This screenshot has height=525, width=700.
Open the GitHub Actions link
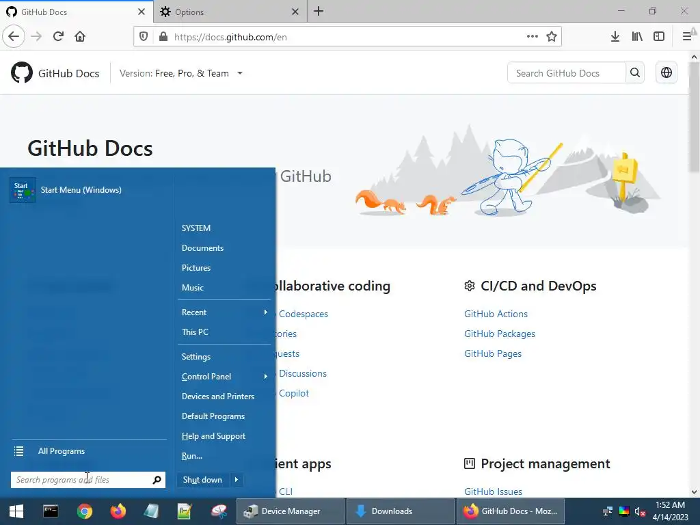click(496, 314)
